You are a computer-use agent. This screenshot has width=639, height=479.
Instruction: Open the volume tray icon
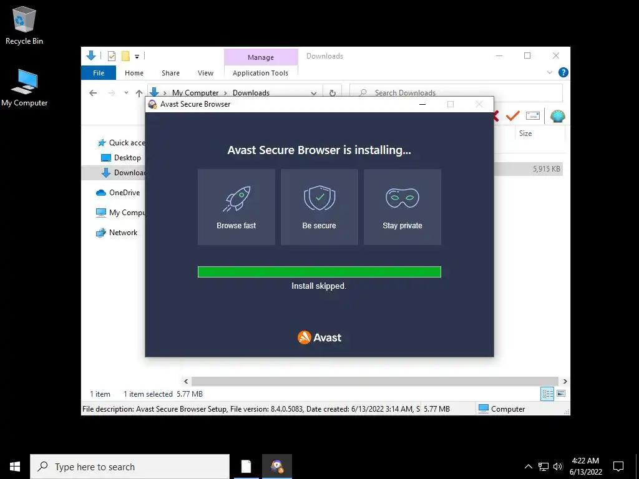click(x=558, y=467)
